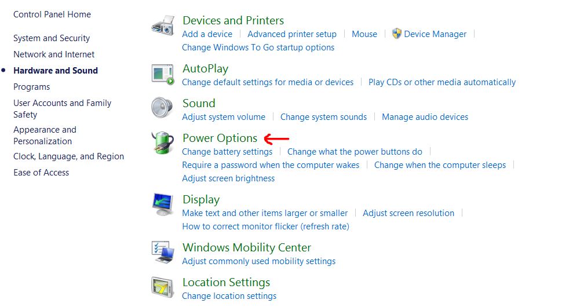Viewport: 580px width, 307px height.
Task: Open Adjust screen resolution link
Action: 408,213
